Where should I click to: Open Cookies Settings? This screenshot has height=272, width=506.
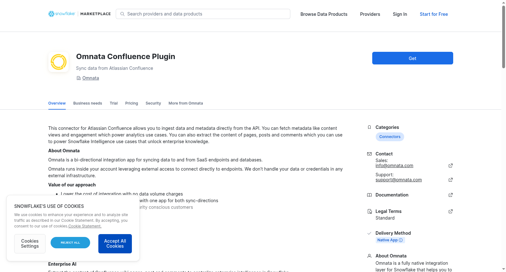pyautogui.click(x=30, y=244)
